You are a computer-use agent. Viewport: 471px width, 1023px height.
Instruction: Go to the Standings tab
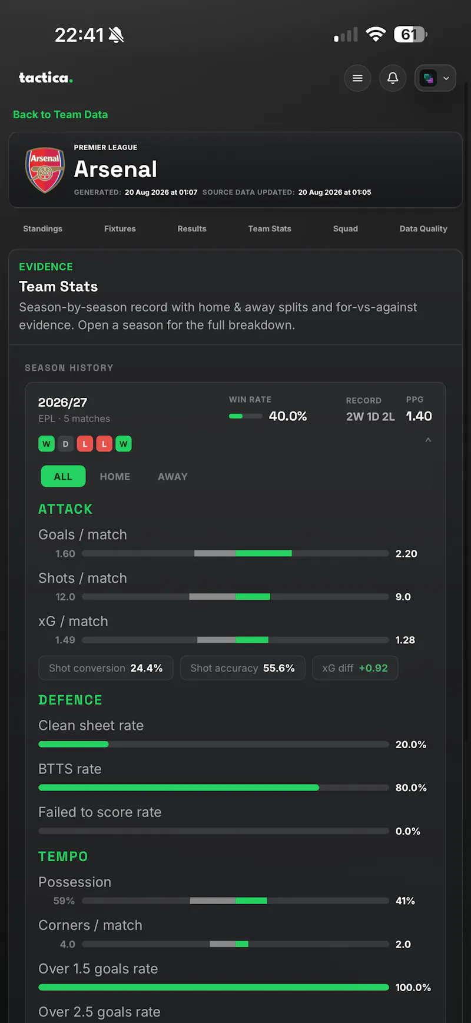[x=42, y=228]
